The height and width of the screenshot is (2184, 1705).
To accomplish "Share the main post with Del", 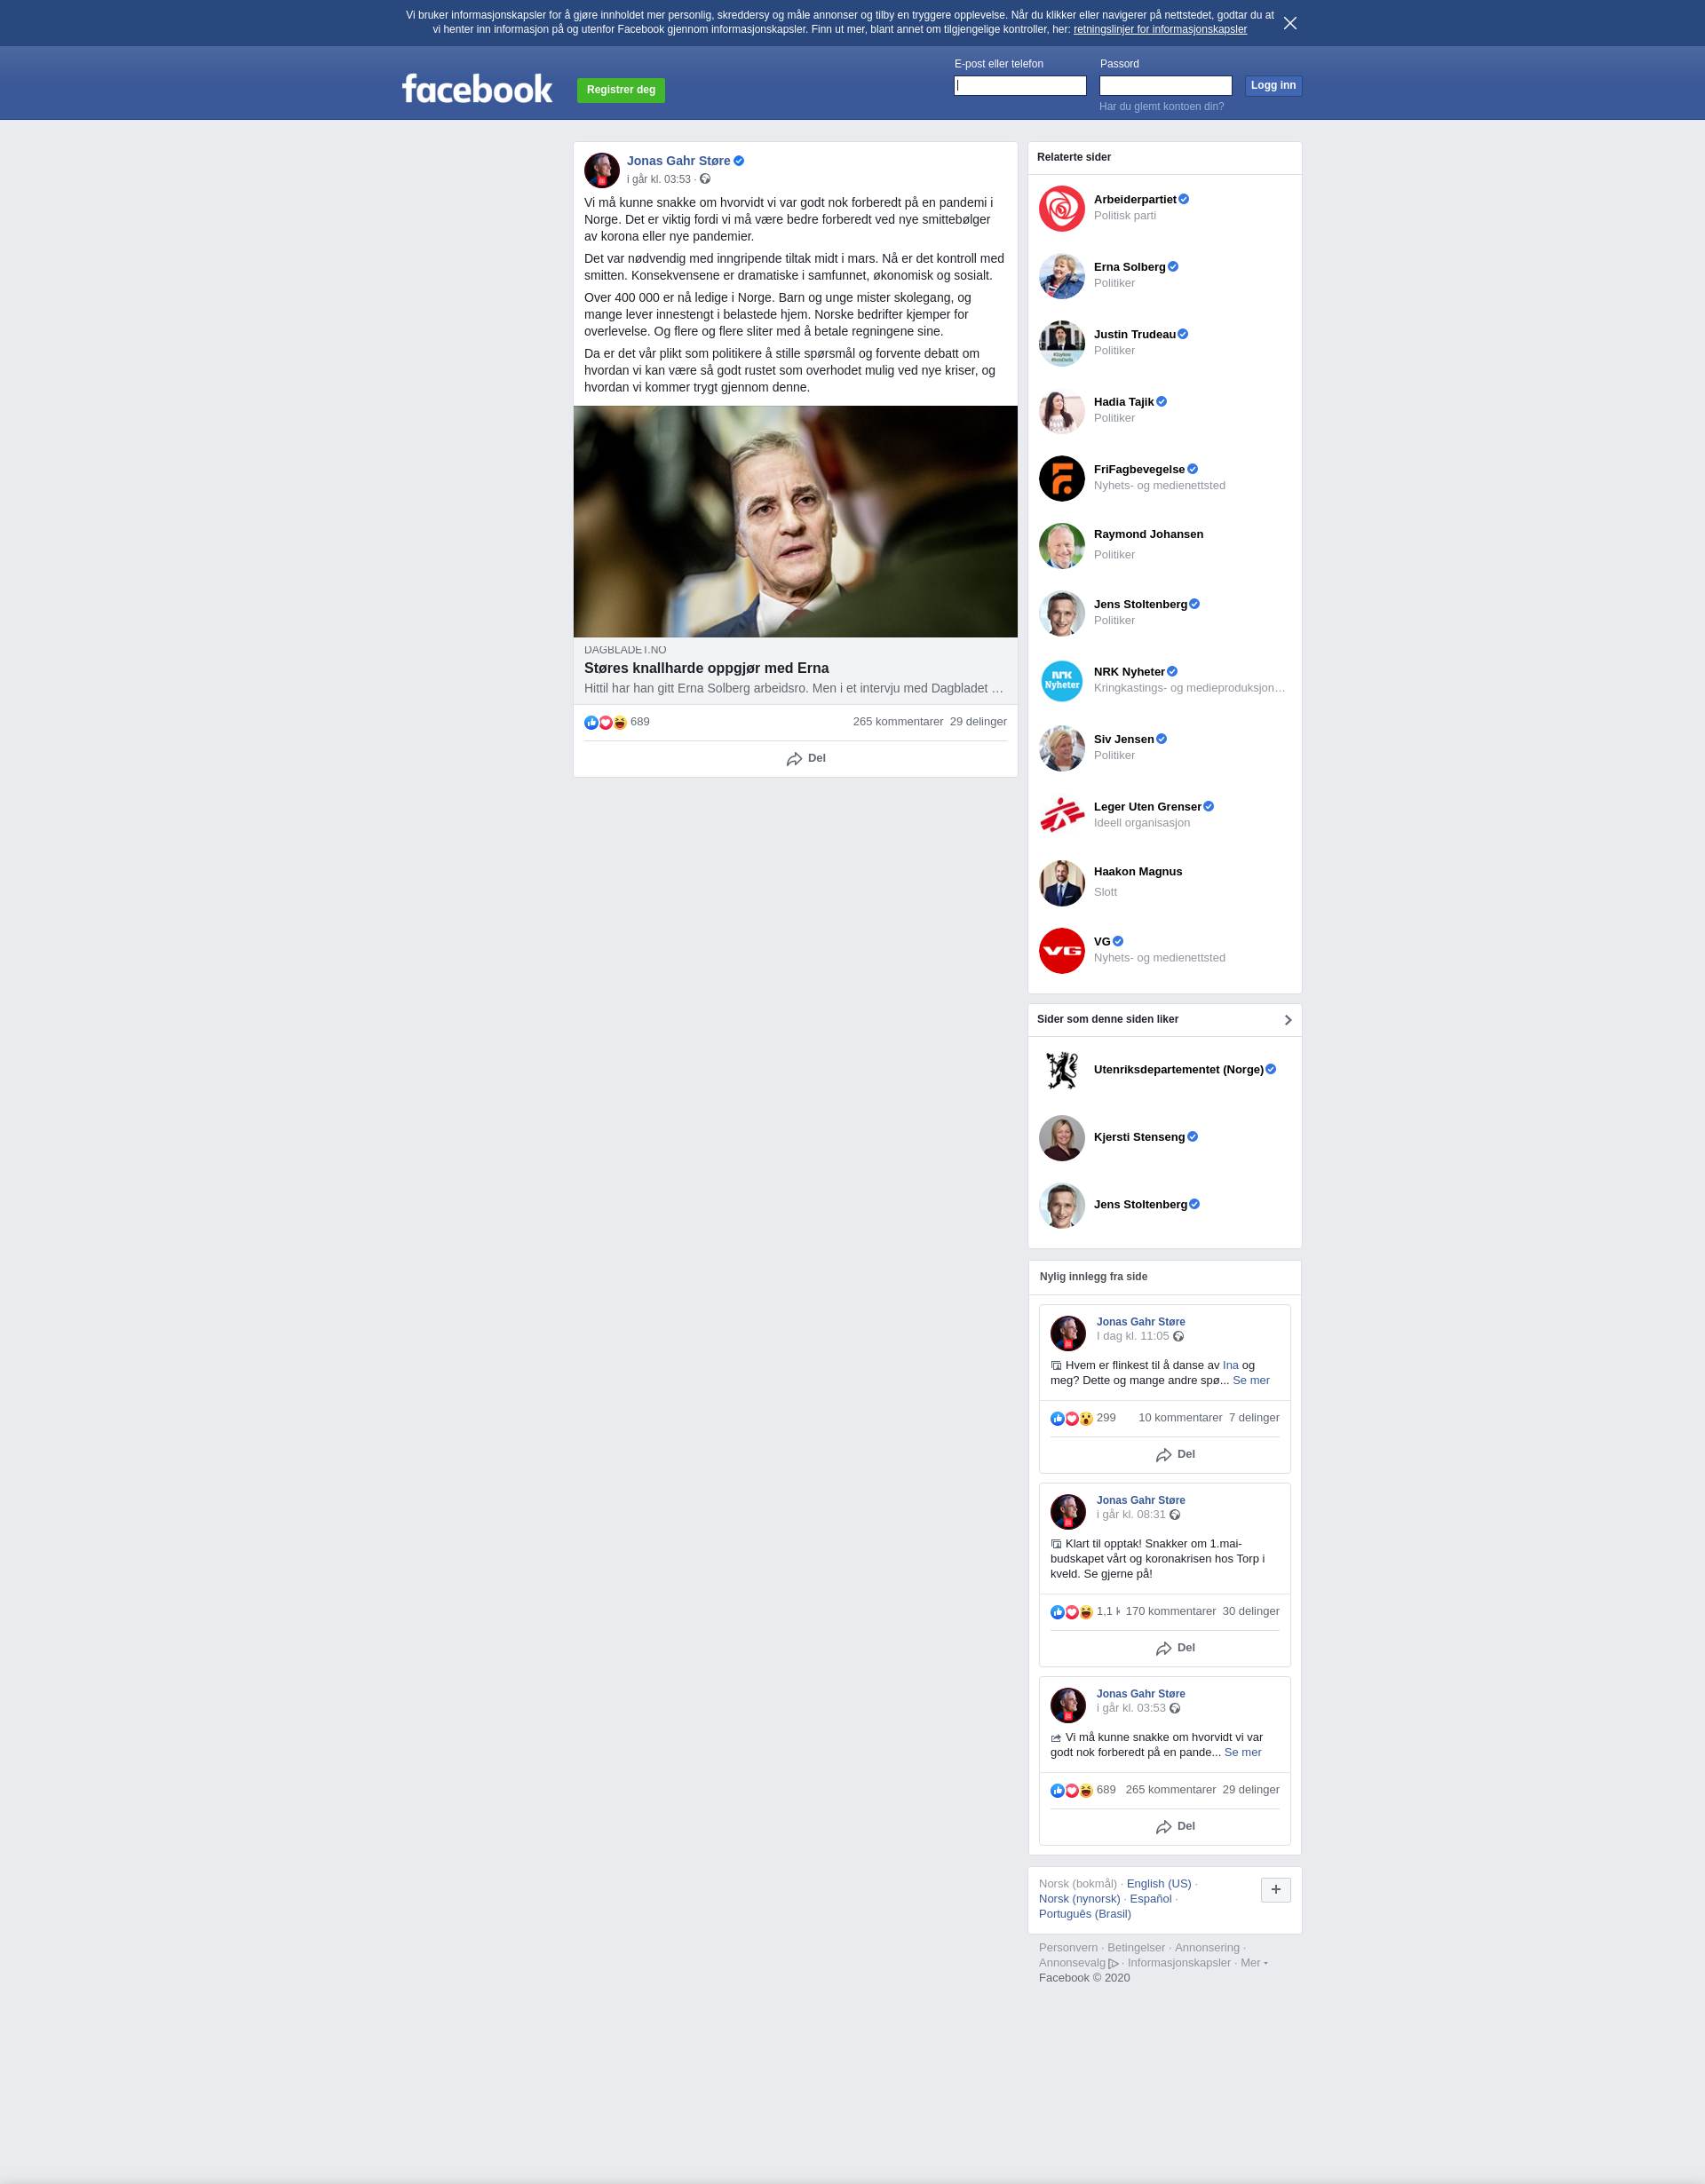I will click(806, 759).
